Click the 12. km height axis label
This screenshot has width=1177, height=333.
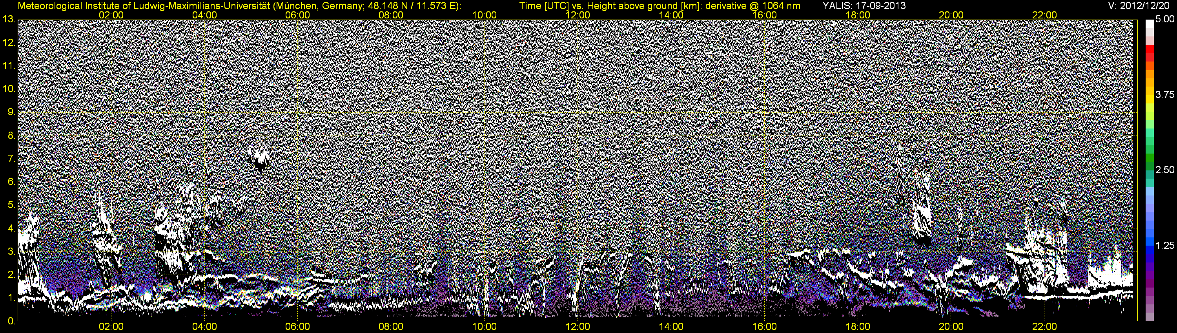tap(9, 42)
